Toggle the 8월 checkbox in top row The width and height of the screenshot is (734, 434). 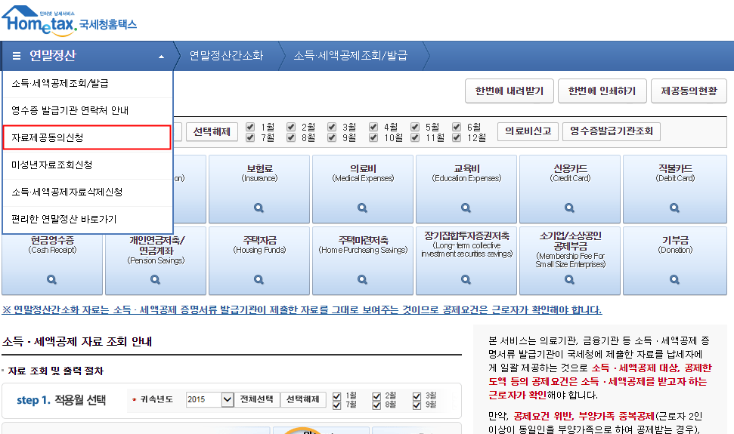291,137
